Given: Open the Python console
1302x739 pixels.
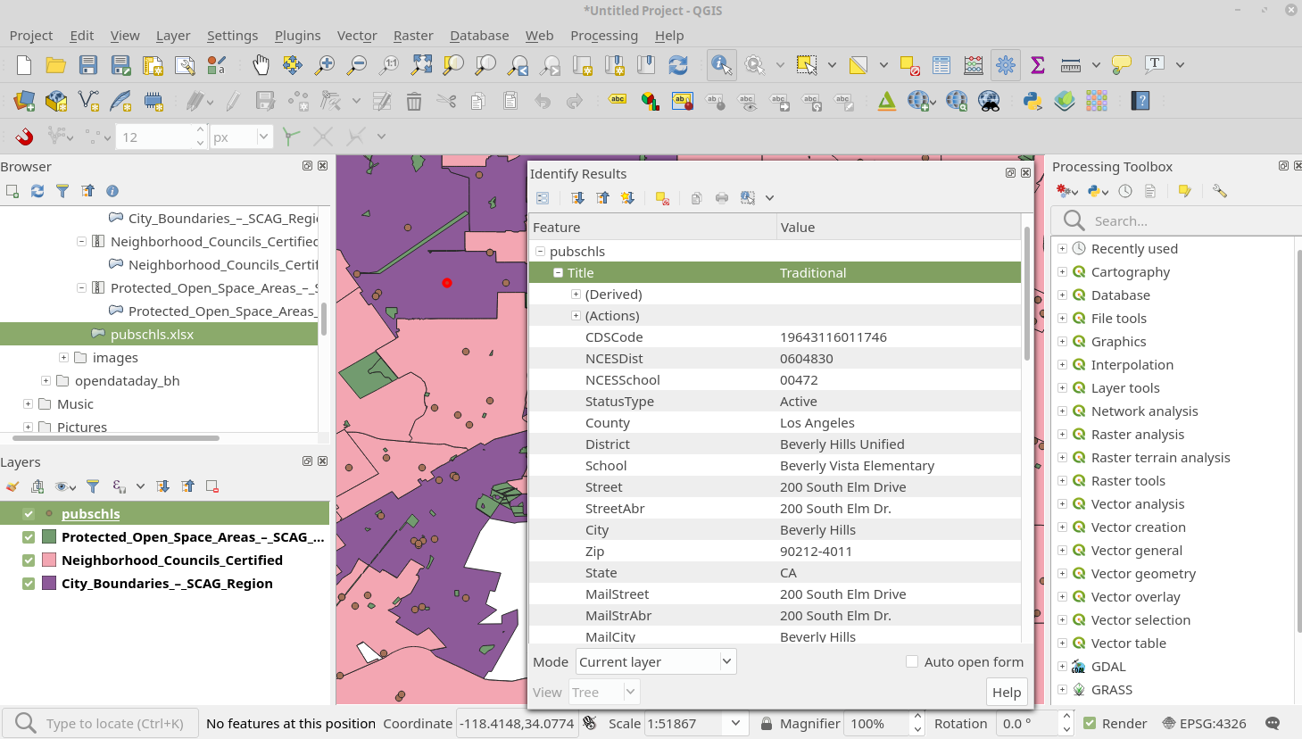Looking at the screenshot, I should 1032,101.
